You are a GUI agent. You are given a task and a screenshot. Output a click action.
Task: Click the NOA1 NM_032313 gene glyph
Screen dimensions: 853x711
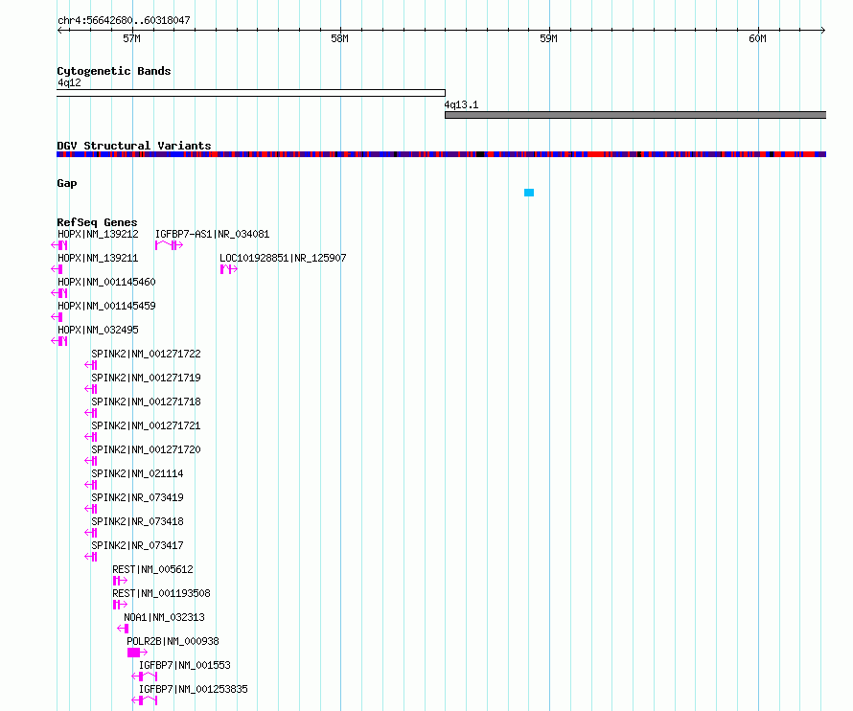pos(123,629)
